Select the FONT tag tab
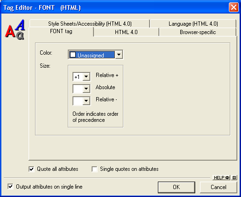 61,31
